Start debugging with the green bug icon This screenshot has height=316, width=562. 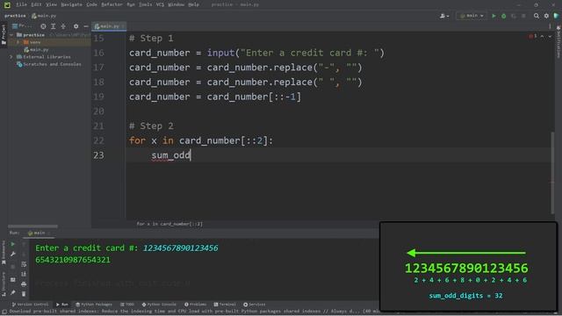coord(503,16)
